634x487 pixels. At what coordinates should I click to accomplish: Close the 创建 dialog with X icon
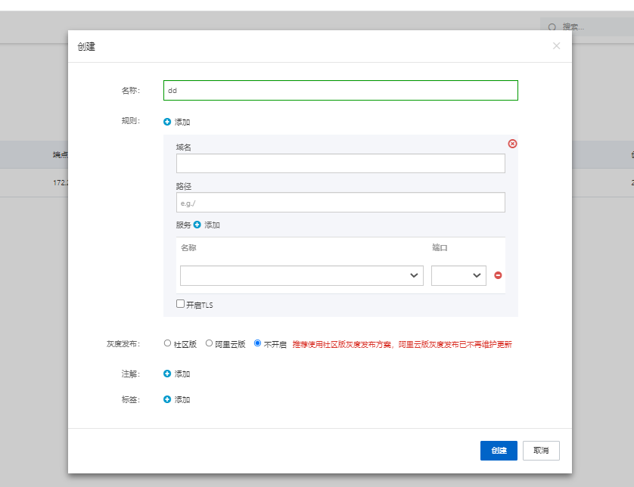tap(557, 46)
